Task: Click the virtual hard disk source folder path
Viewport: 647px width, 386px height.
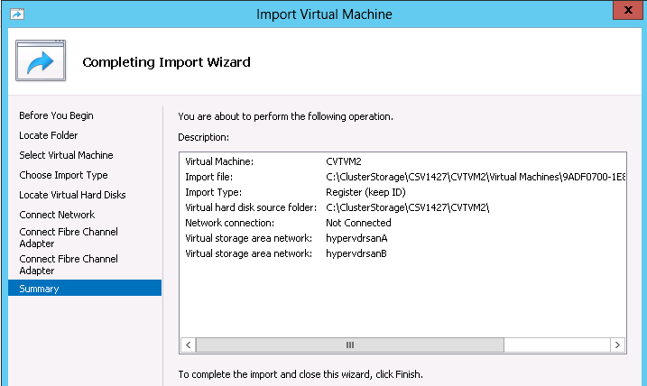Action: 407,207
